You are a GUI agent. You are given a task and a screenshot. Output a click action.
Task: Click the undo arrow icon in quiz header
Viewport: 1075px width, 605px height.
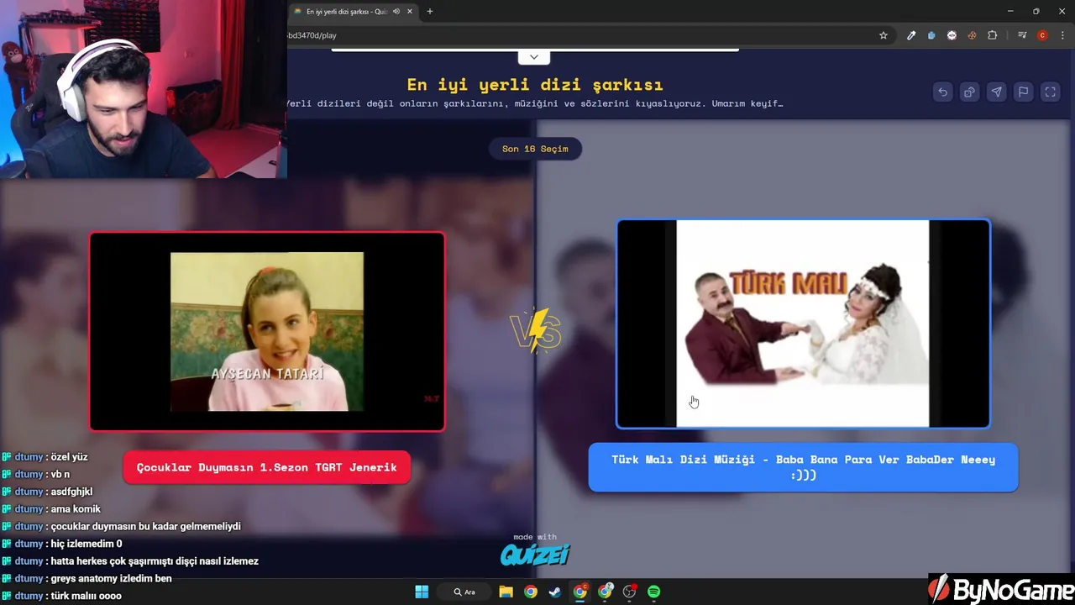pyautogui.click(x=942, y=92)
